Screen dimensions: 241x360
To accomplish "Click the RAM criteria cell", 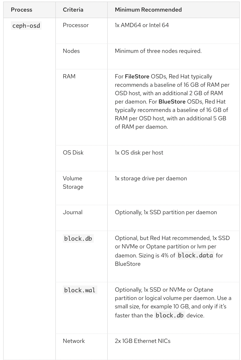I will tap(69, 76).
